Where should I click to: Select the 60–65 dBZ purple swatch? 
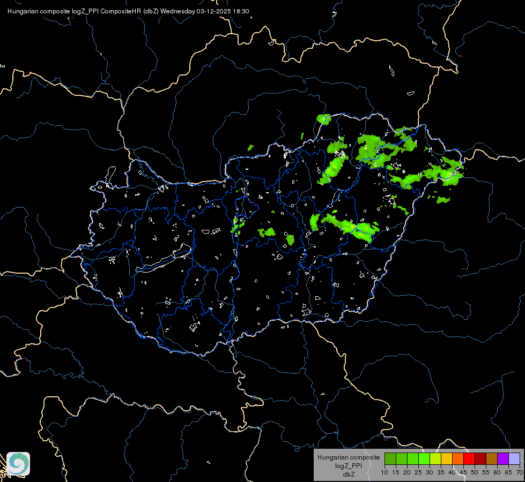click(503, 458)
